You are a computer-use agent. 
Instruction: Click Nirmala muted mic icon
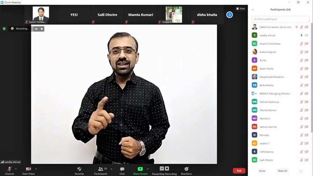[x=301, y=135]
